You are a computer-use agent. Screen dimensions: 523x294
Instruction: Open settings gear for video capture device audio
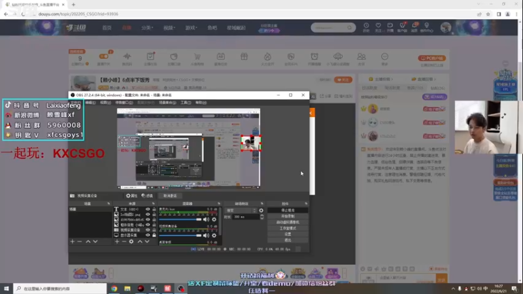(214, 235)
